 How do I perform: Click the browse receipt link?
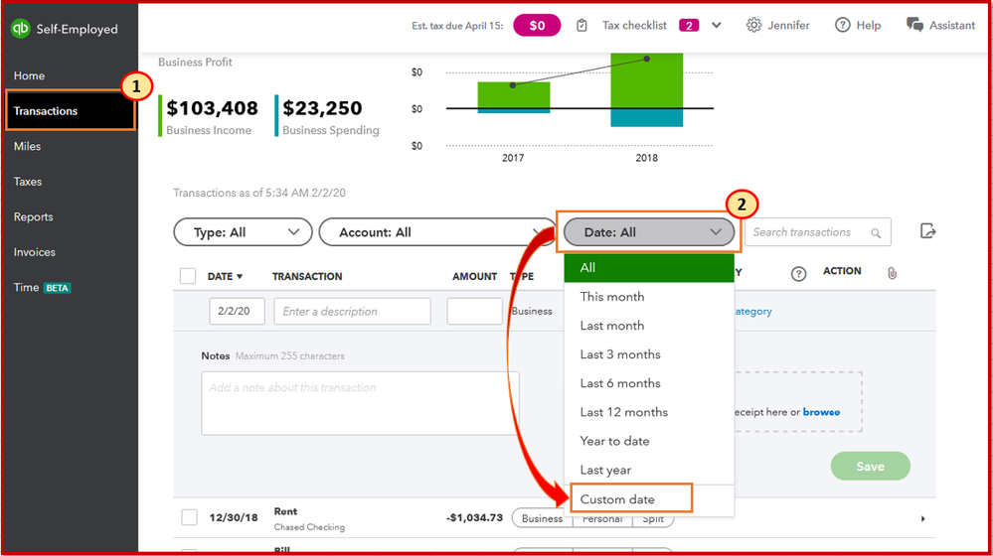coord(821,412)
